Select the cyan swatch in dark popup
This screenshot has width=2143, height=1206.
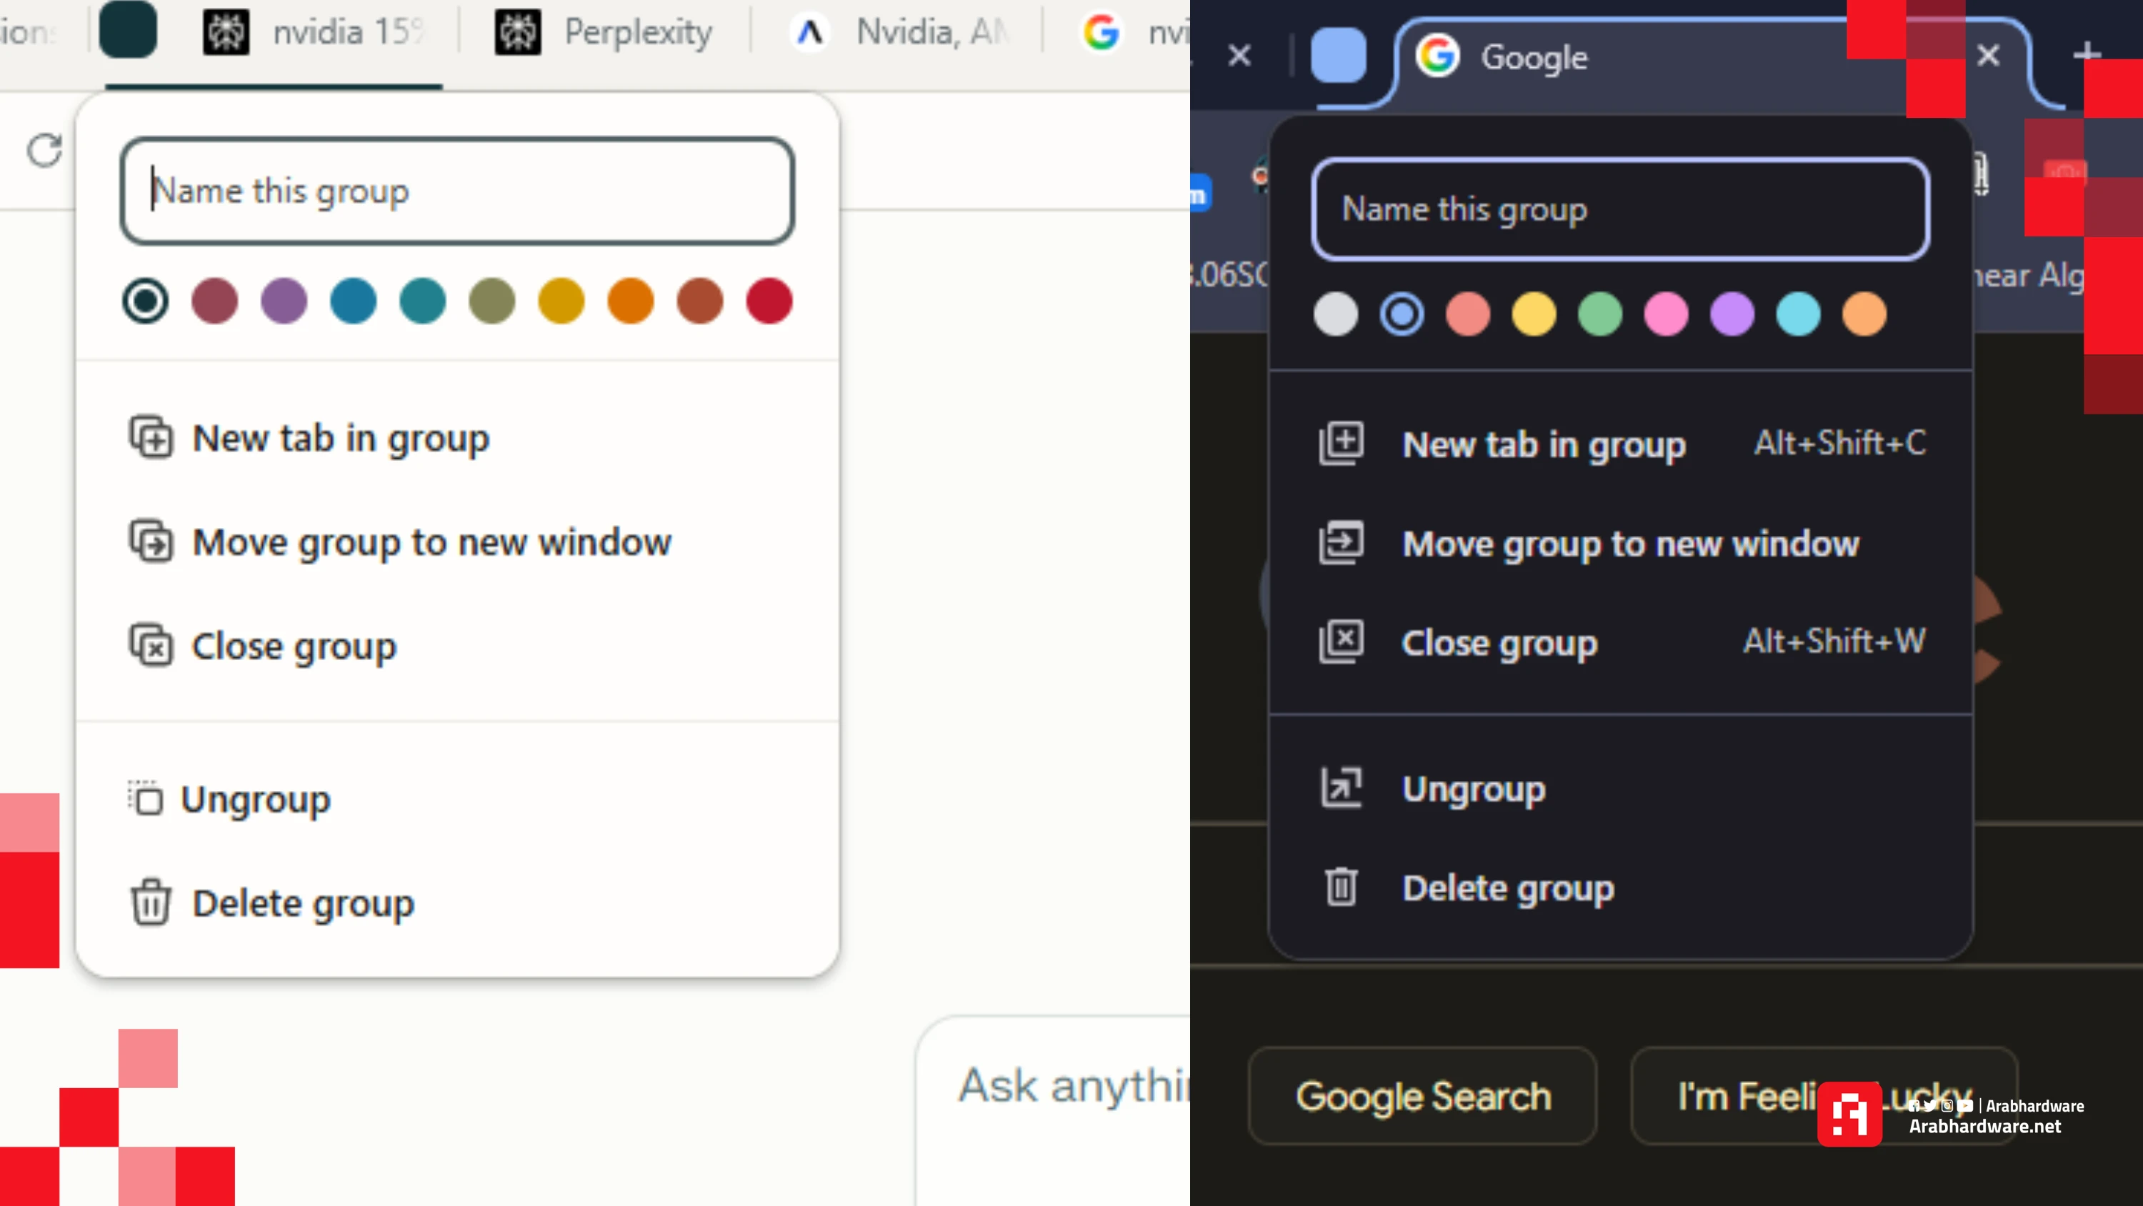[x=1799, y=314]
